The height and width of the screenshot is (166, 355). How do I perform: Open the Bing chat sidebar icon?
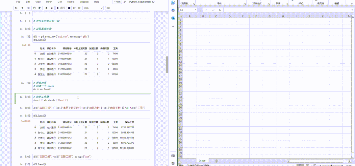[x=173, y=3]
